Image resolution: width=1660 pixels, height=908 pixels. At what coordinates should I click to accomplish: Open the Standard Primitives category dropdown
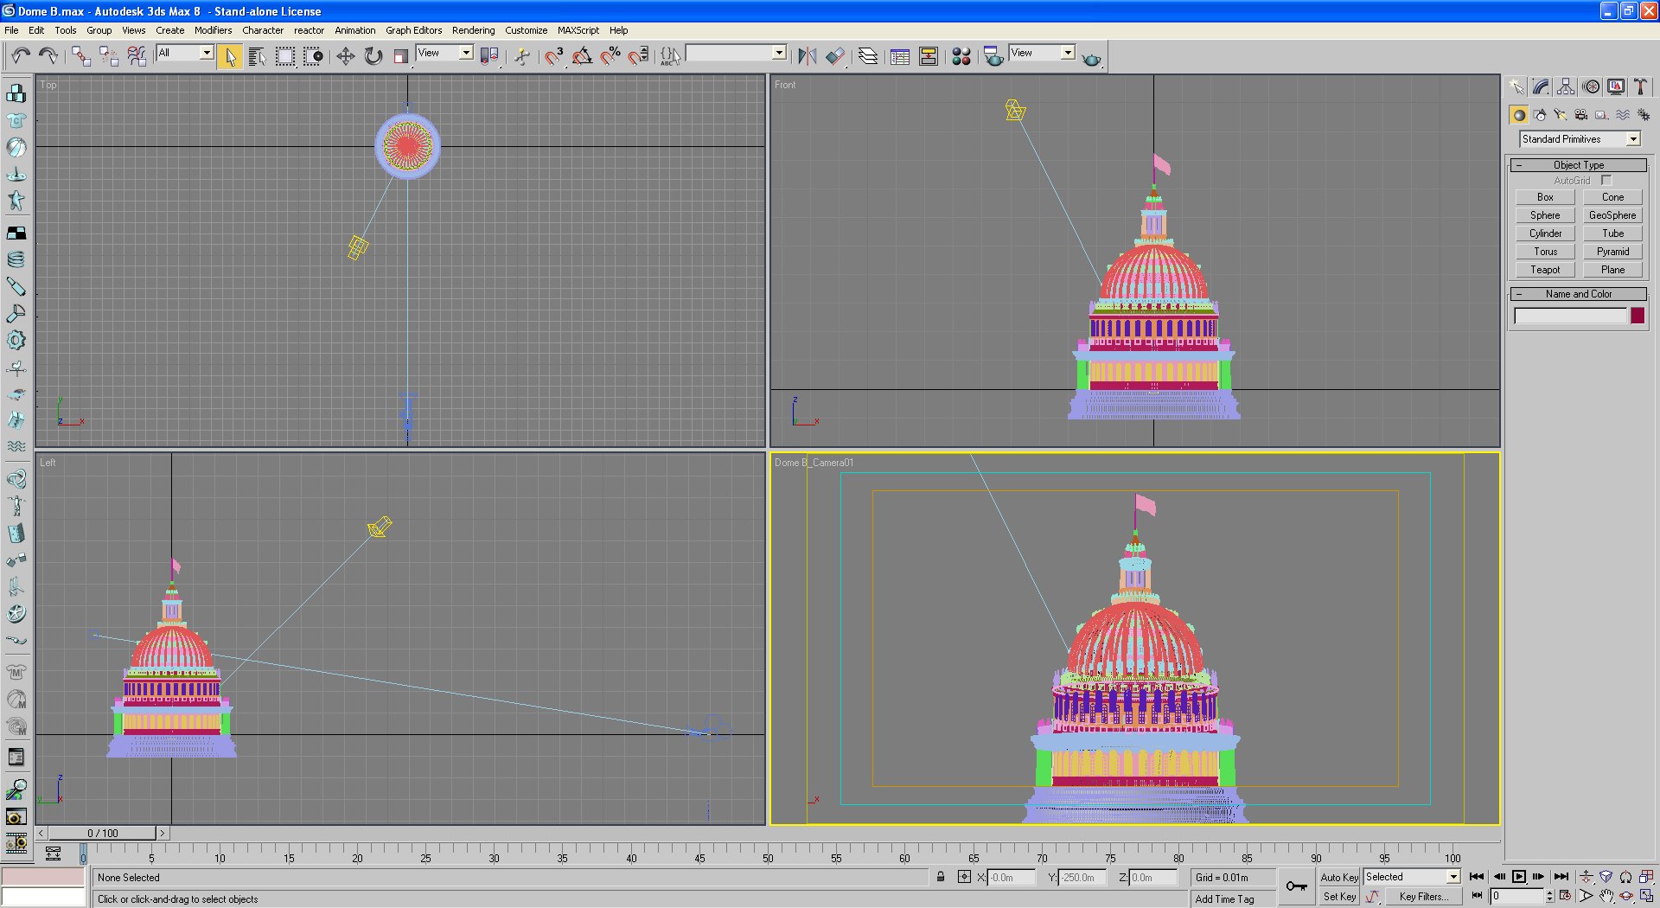[x=1580, y=139]
